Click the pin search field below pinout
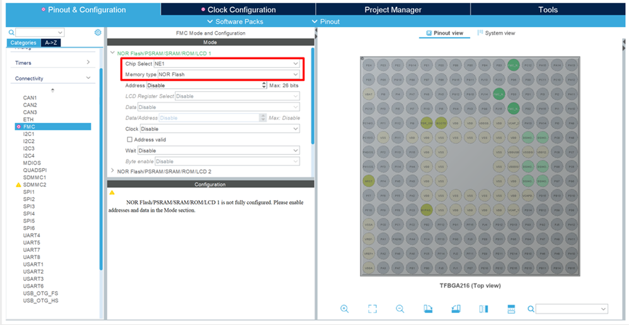 572,309
